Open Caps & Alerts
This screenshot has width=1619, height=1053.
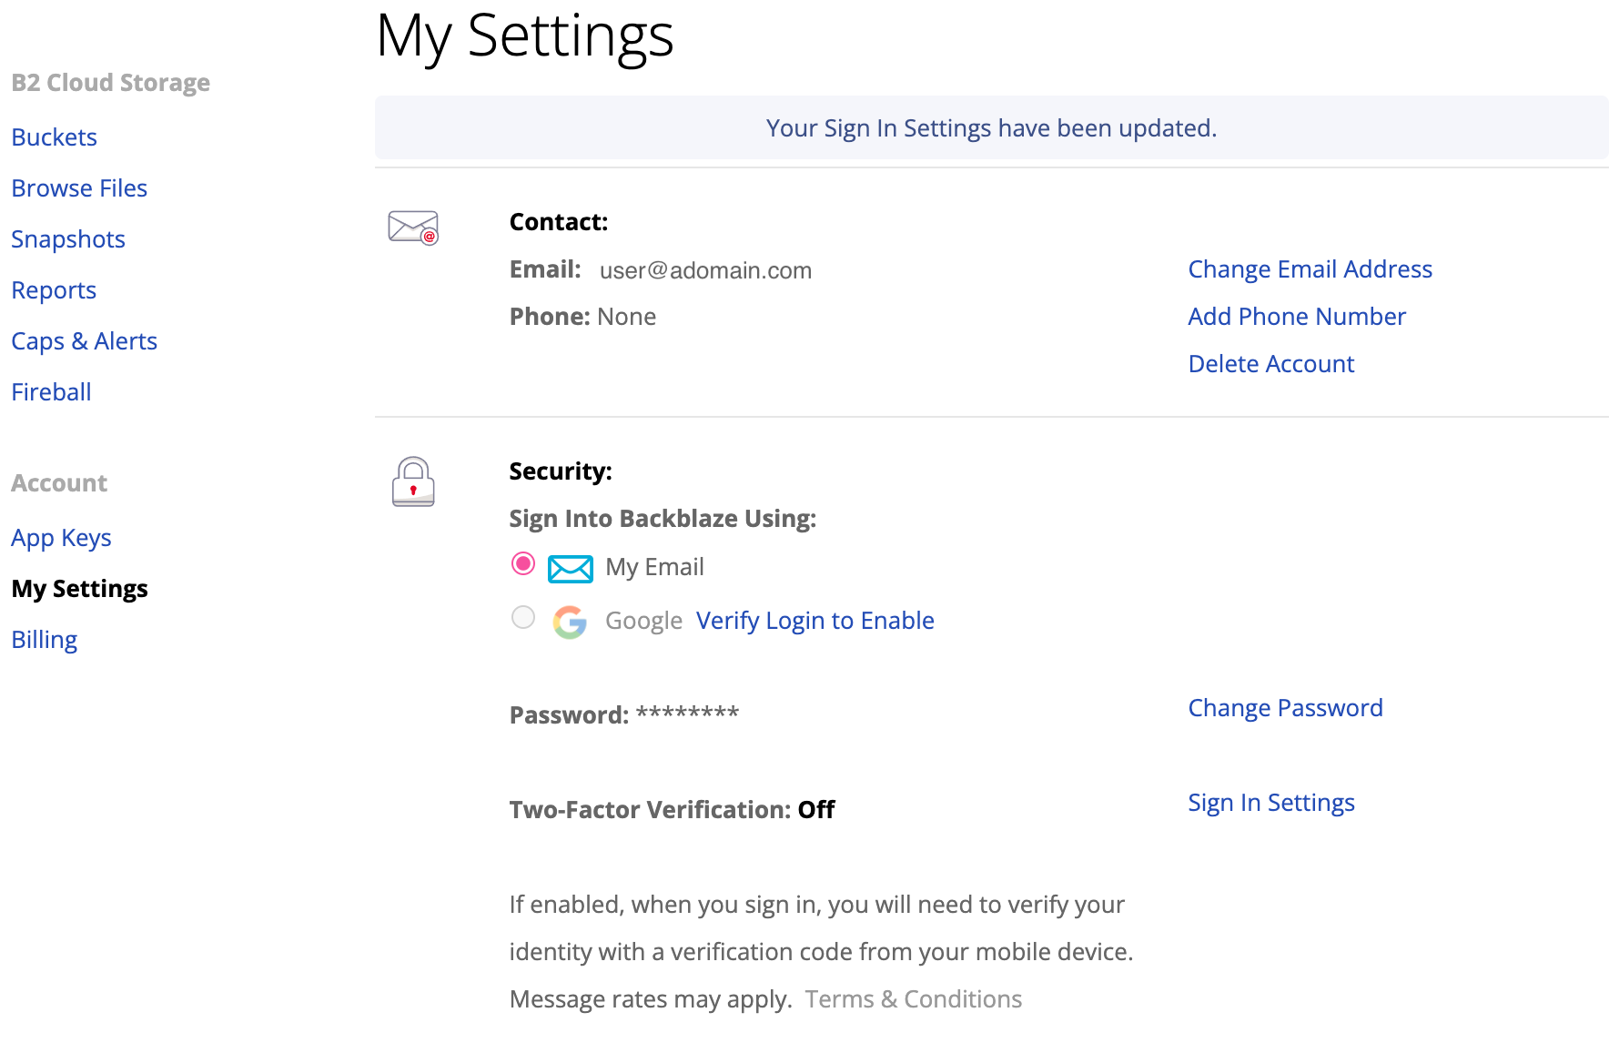85,341
